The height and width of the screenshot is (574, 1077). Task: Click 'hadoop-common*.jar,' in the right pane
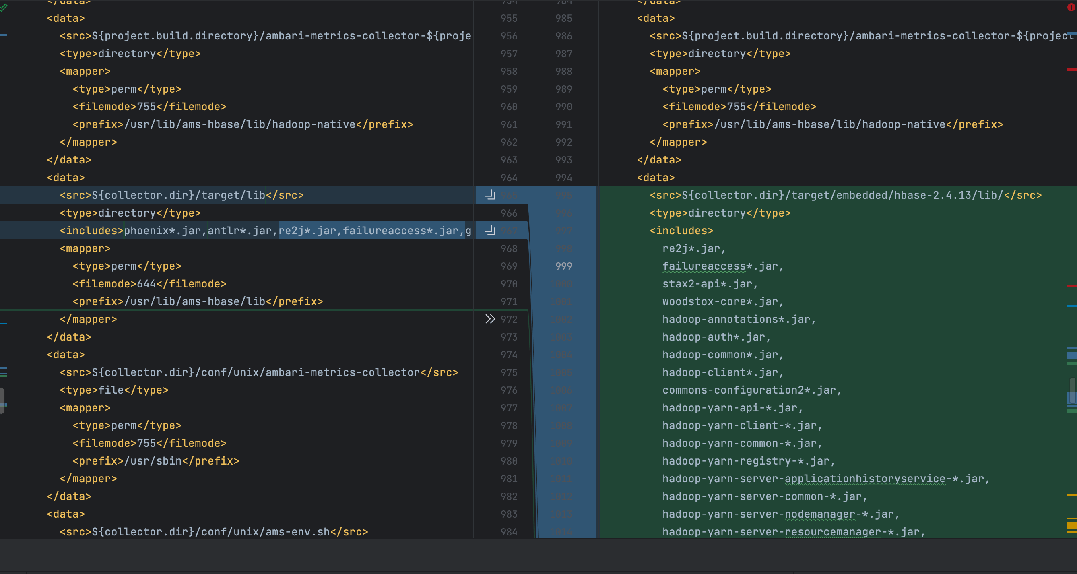723,355
